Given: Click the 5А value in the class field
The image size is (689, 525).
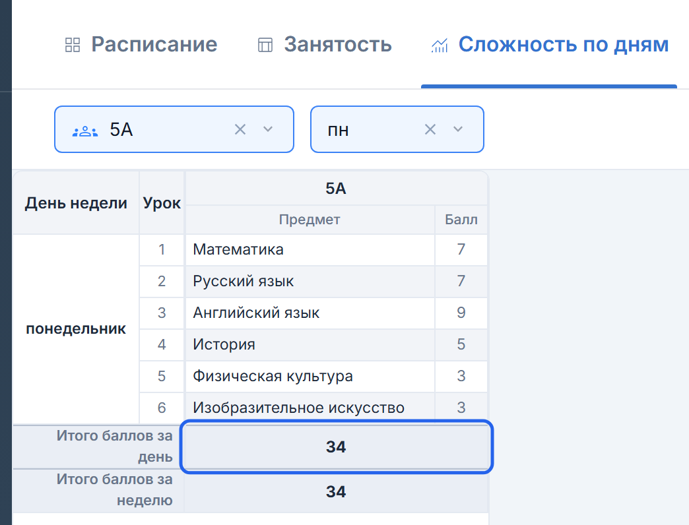Looking at the screenshot, I should (121, 130).
